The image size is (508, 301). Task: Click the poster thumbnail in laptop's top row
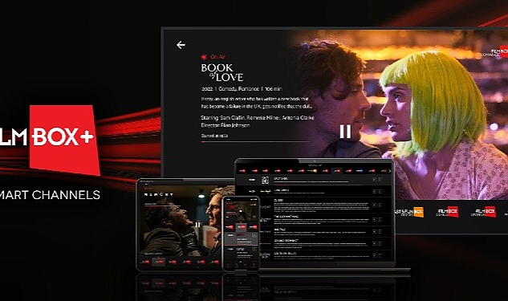tap(265, 180)
